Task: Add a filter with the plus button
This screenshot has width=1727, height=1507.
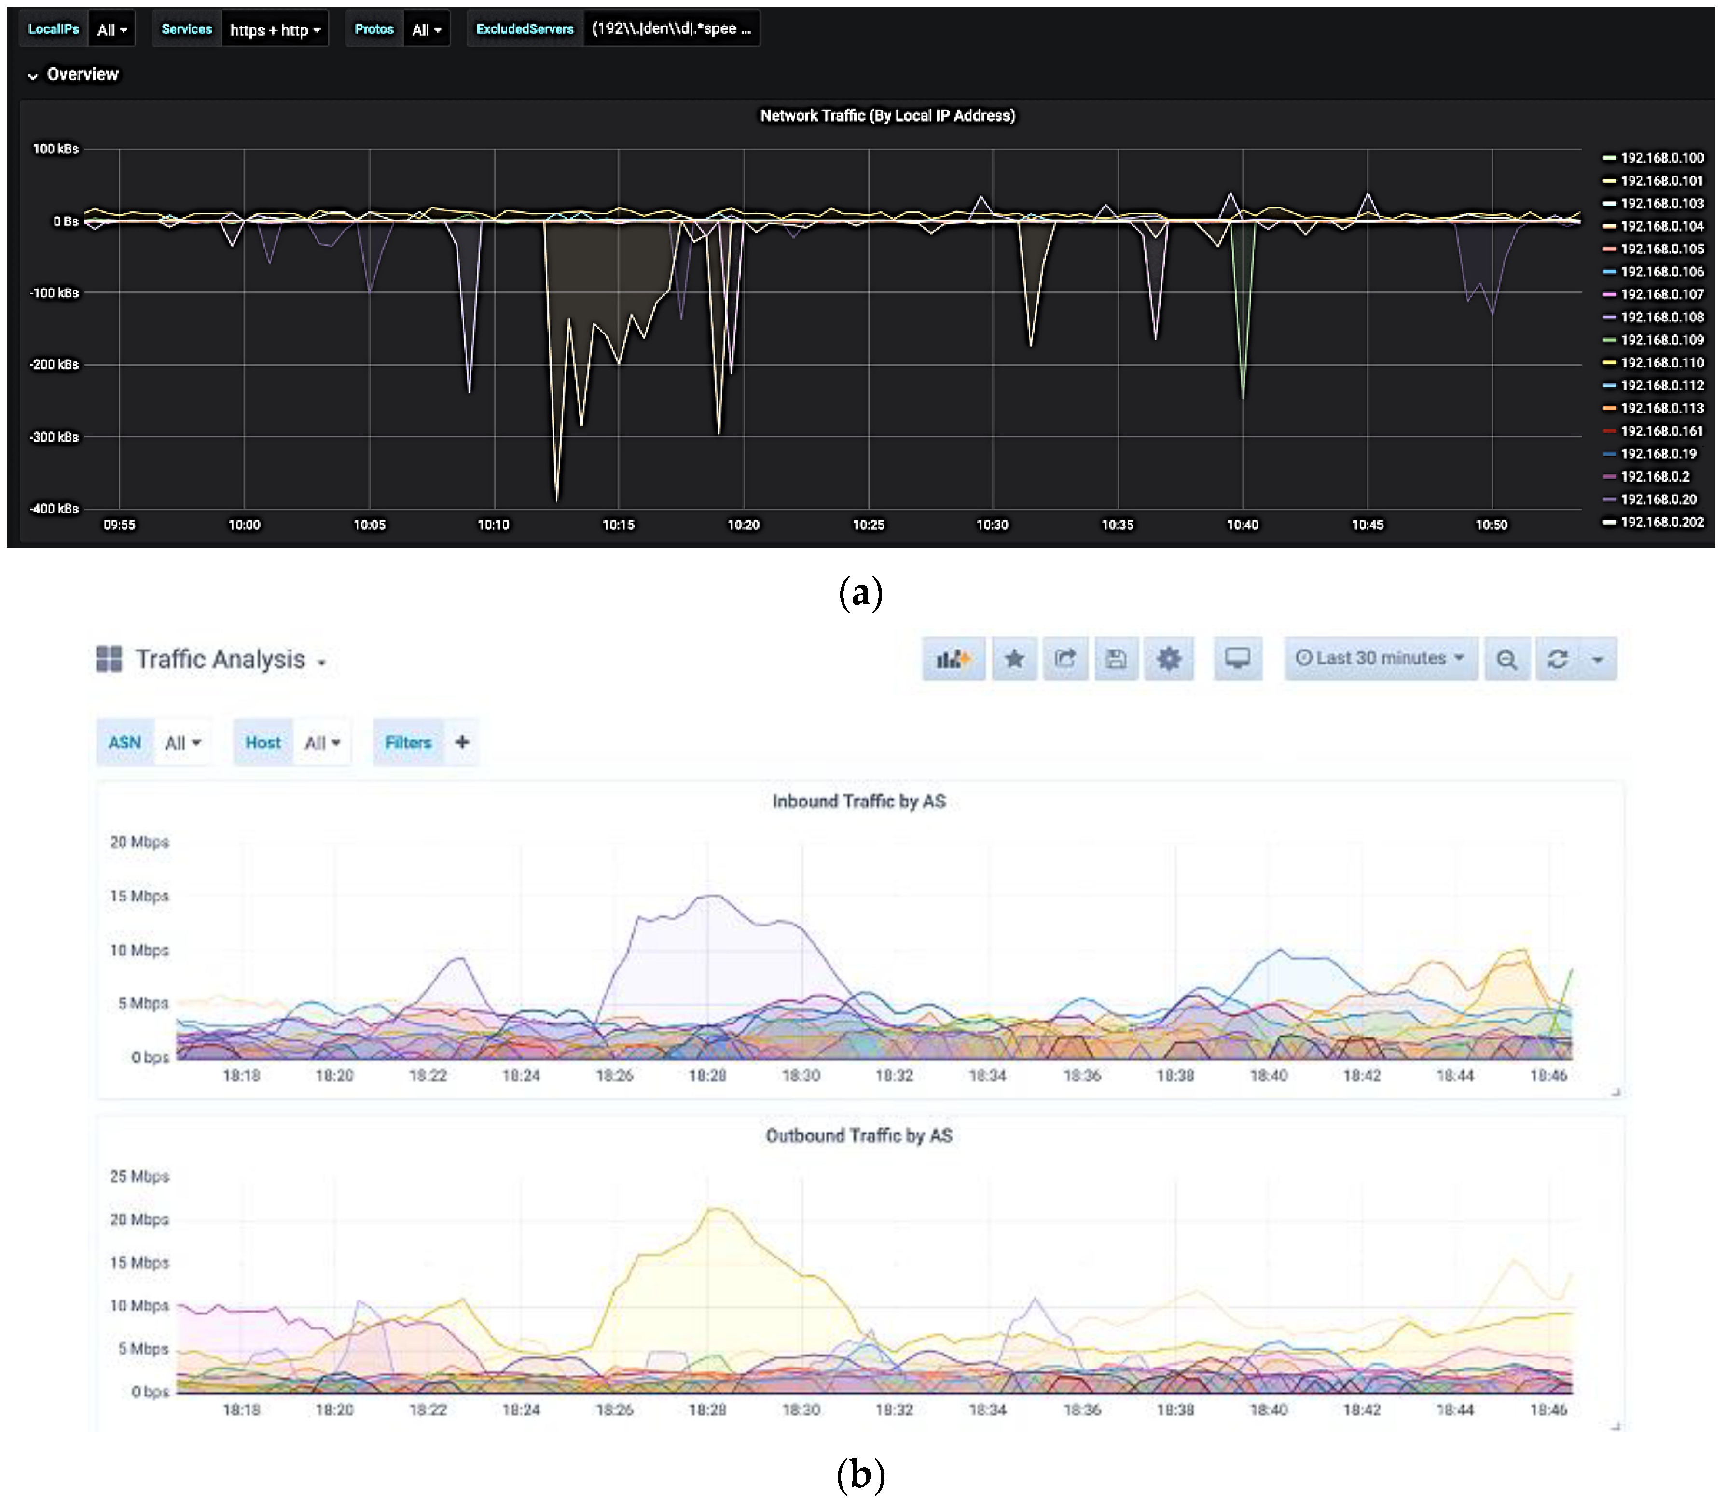Action: [463, 744]
